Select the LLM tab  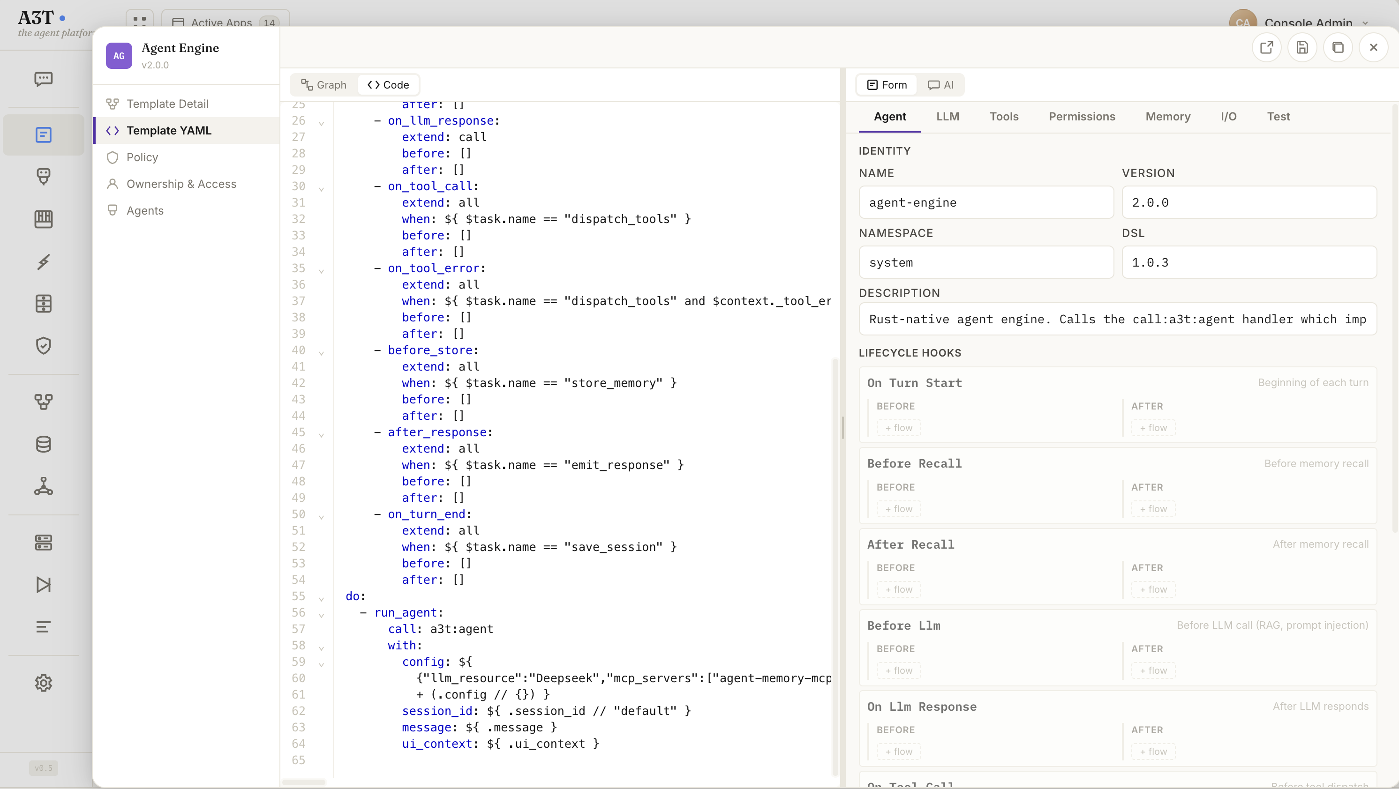coord(948,117)
